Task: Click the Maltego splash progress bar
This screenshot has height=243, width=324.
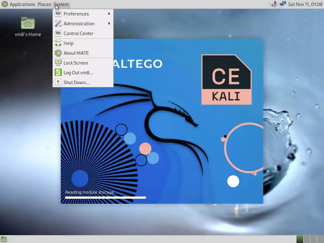Action: pyautogui.click(x=105, y=198)
